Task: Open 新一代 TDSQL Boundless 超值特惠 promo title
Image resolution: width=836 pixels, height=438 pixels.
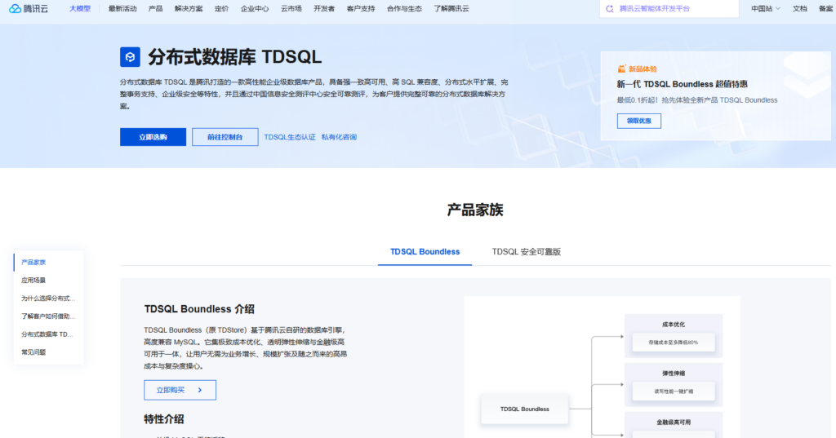Action: 682,84
